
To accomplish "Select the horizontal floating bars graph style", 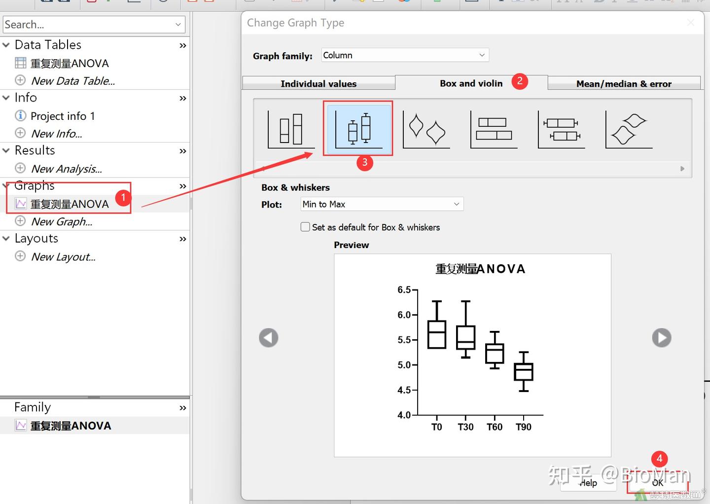I will pos(493,128).
